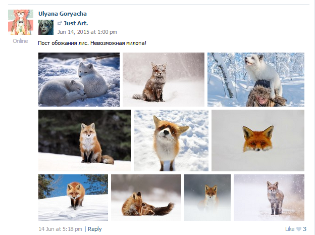Click the Just Art. community avatar
This screenshot has height=235, width=315.
(x=46, y=27)
